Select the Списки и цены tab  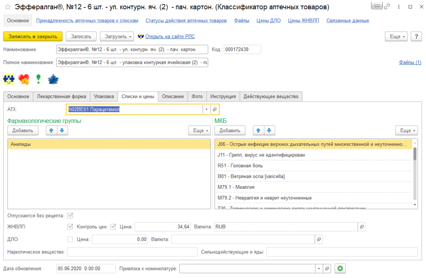(x=138, y=96)
